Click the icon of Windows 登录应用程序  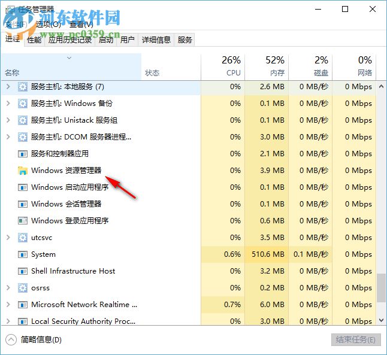[23, 221]
